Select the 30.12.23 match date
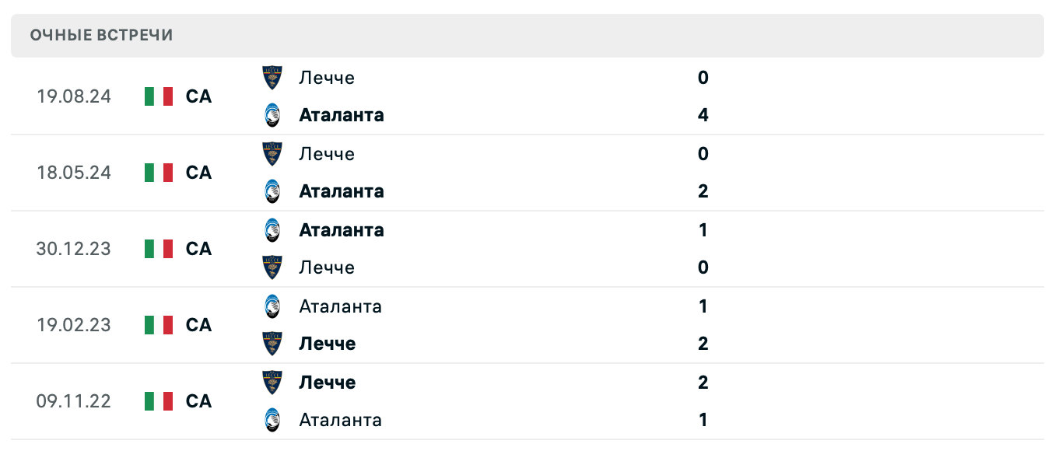The height and width of the screenshot is (451, 1055). [x=73, y=249]
